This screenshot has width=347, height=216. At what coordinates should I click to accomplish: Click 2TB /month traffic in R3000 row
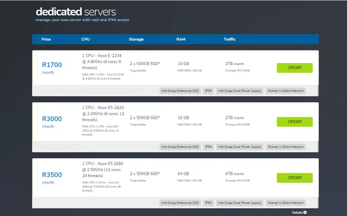point(235,118)
